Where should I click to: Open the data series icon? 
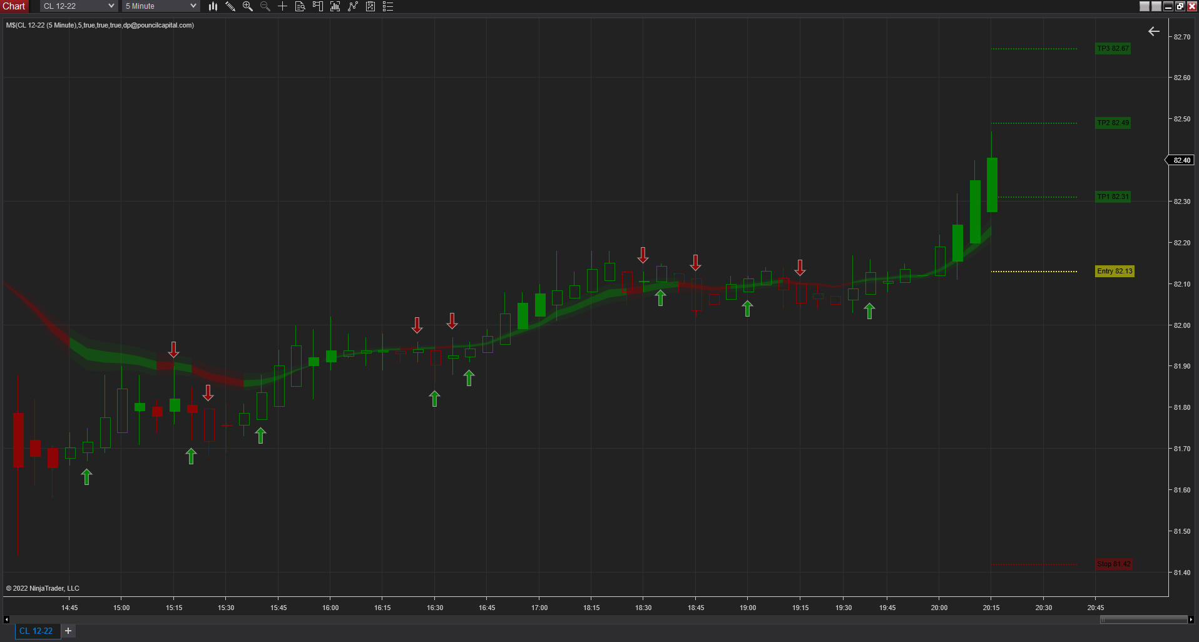(x=335, y=6)
